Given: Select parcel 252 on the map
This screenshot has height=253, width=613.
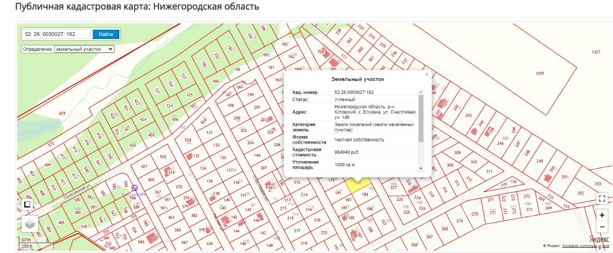Looking at the screenshot, I should click(580, 193).
